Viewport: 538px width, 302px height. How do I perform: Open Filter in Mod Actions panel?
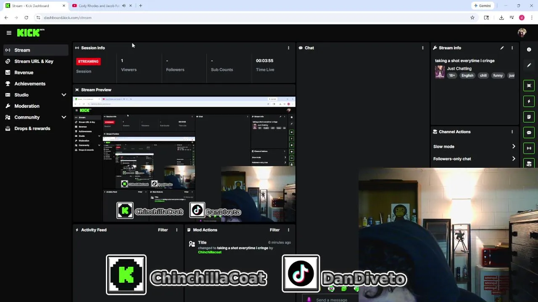pos(274,230)
